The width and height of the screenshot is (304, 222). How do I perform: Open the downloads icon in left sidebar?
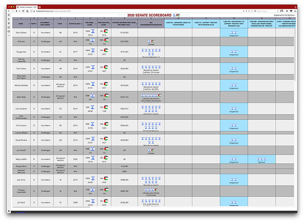(9, 19)
